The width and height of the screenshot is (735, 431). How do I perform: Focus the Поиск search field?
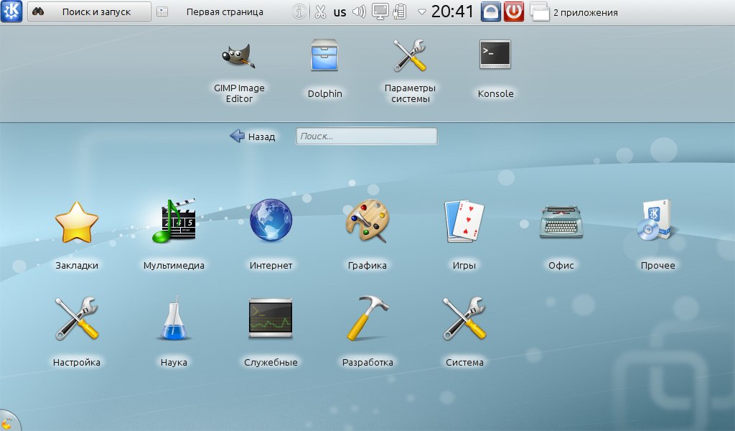click(x=367, y=136)
